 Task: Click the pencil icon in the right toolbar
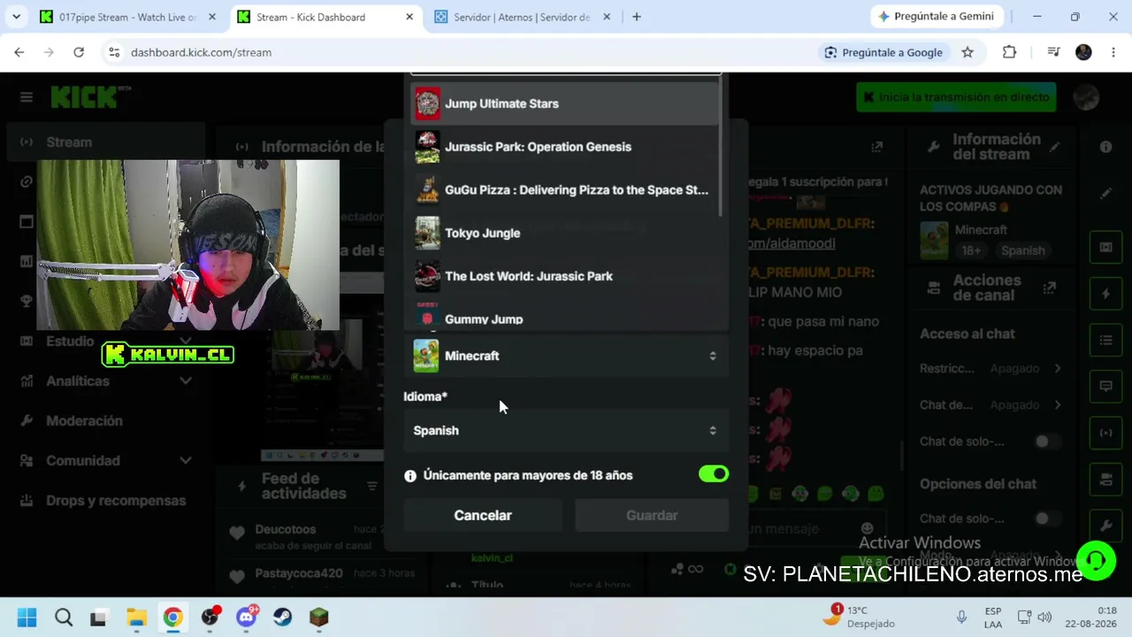click(1105, 194)
